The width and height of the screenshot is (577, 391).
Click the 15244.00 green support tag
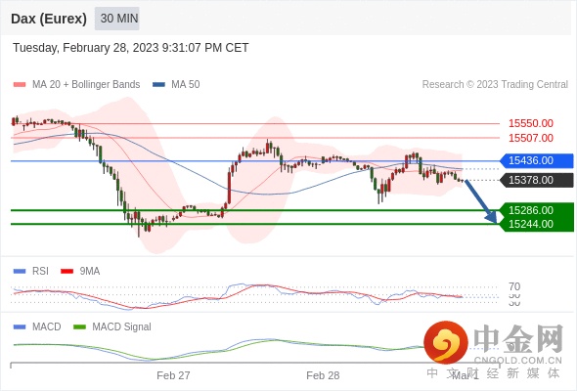537,225
